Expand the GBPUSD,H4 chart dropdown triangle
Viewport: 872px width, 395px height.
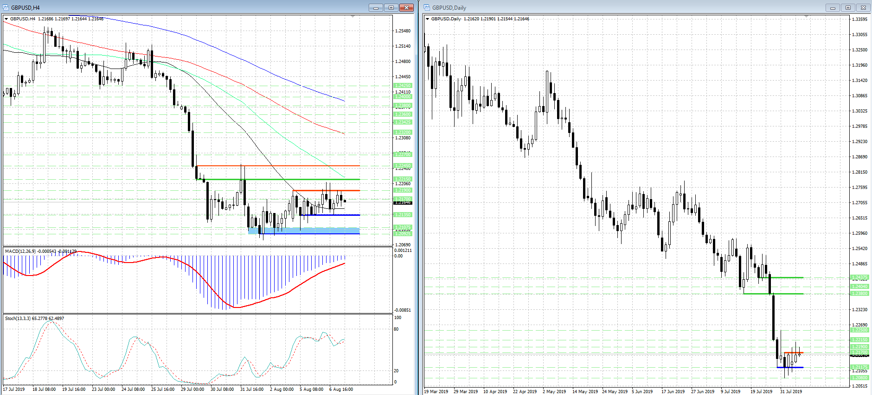click(6, 19)
